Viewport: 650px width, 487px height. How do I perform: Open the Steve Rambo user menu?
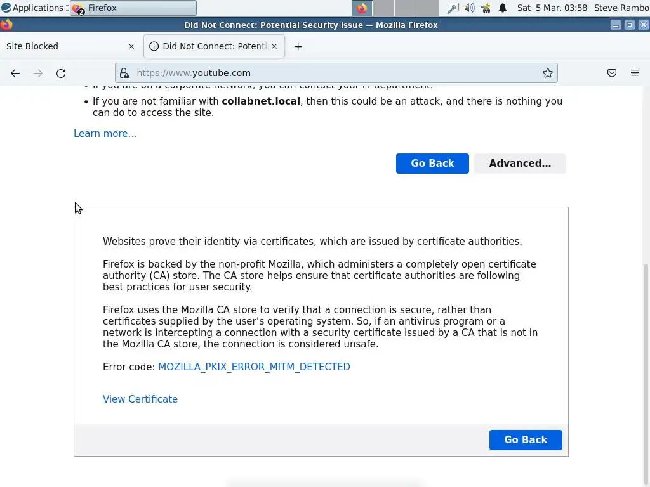pyautogui.click(x=621, y=8)
